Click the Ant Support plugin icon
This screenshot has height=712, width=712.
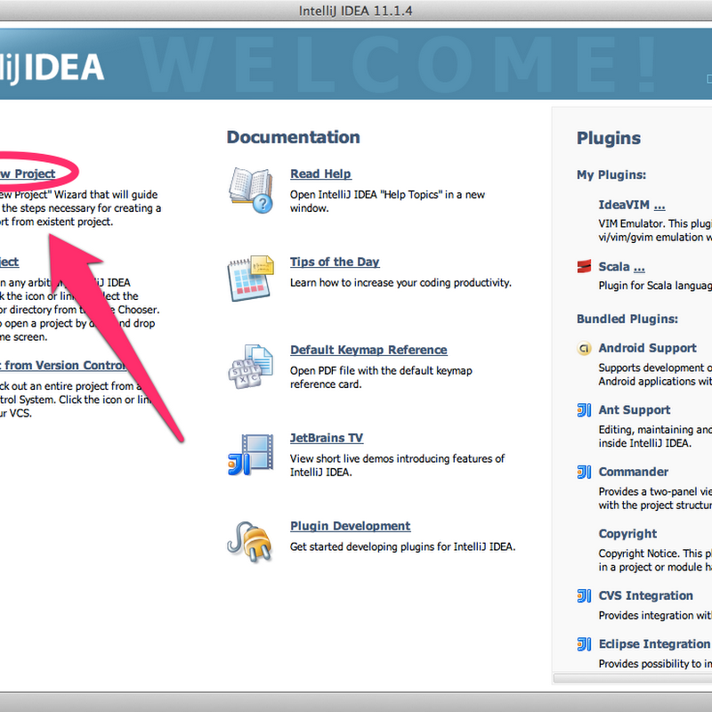584,410
